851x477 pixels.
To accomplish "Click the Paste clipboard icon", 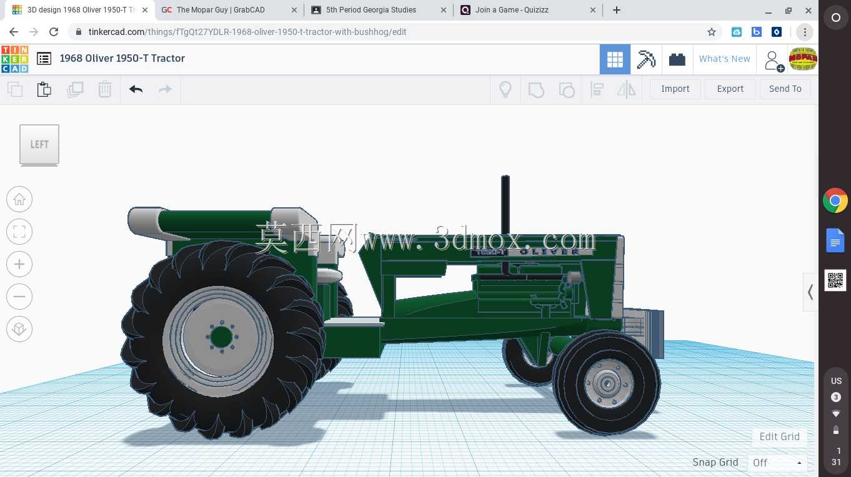I will pos(44,89).
